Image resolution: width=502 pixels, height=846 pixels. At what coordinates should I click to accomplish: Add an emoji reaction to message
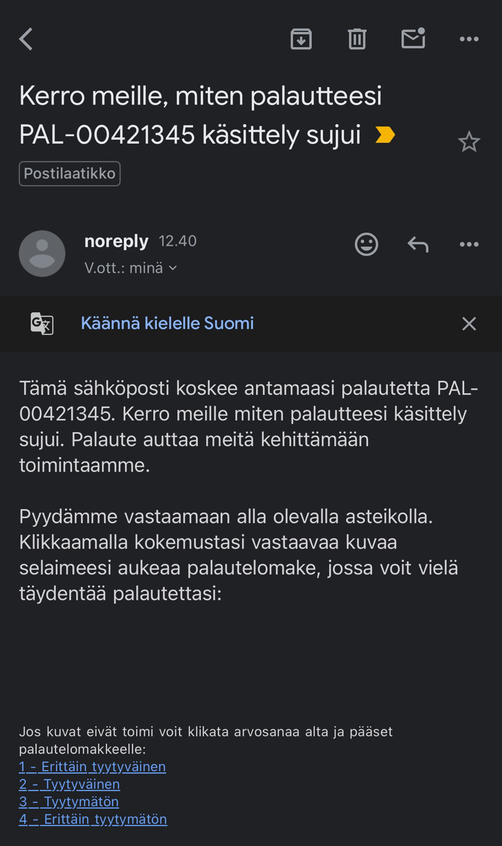(366, 244)
